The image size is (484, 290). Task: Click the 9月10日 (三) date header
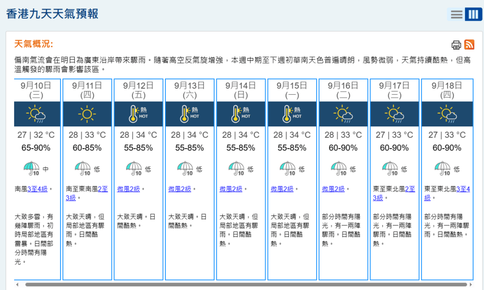36,90
